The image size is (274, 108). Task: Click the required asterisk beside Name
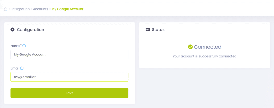click(x=21, y=45)
